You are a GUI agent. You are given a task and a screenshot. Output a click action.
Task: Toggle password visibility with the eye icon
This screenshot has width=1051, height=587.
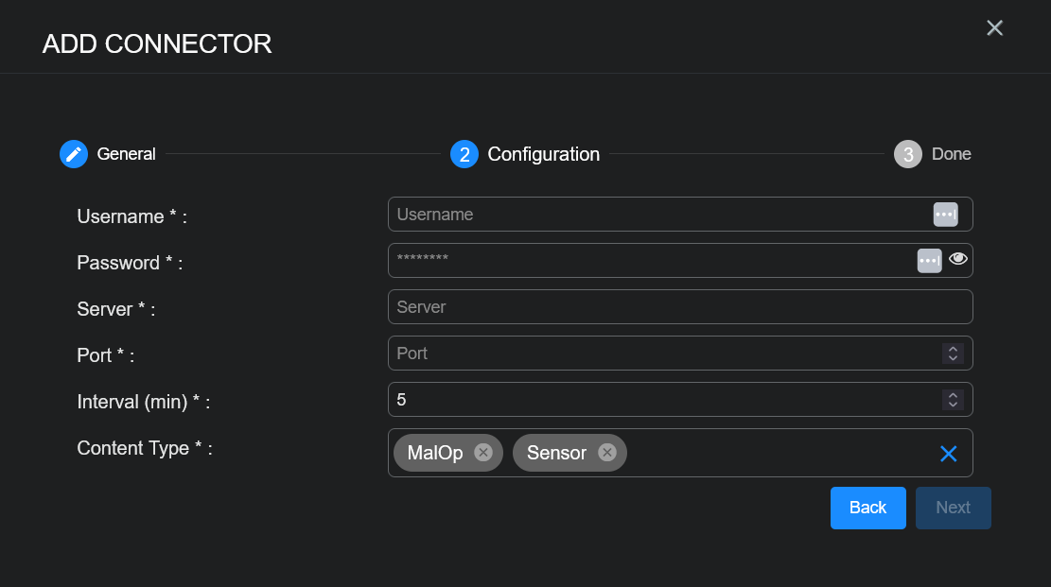[x=958, y=259]
